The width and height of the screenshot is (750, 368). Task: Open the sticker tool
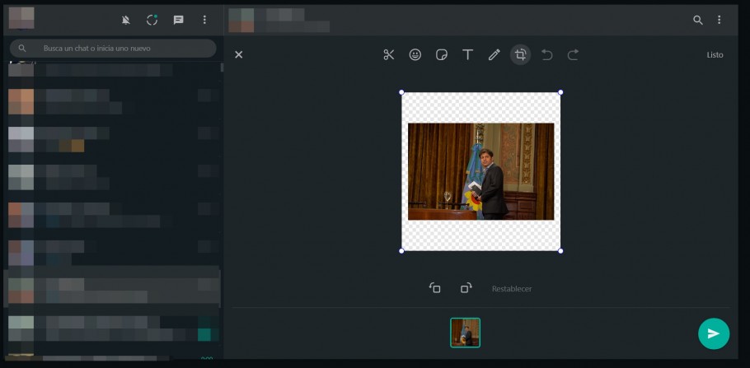[442, 55]
